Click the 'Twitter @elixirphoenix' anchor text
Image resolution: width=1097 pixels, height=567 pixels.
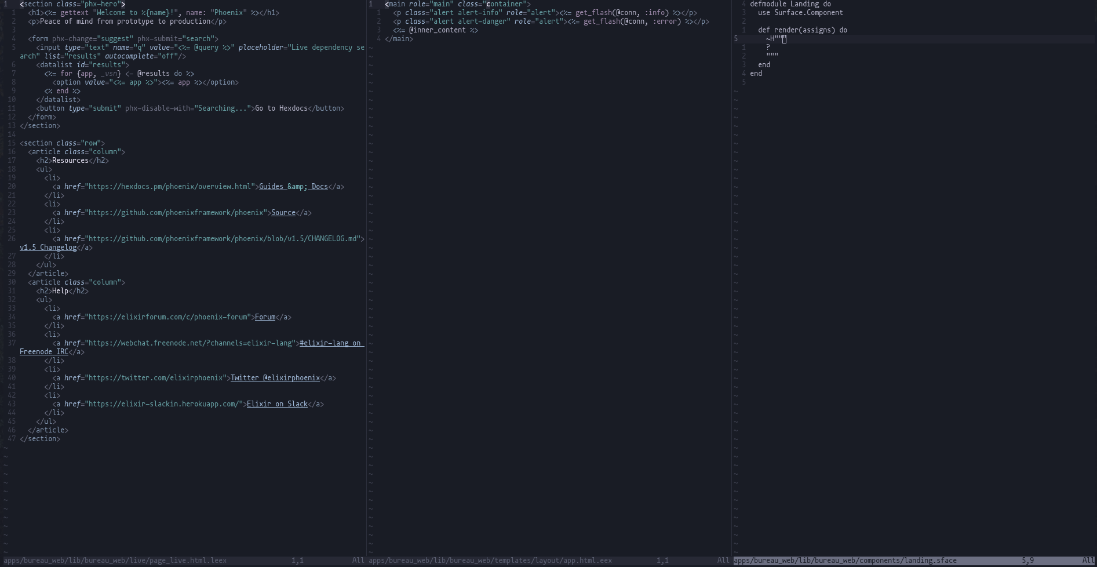[275, 378]
